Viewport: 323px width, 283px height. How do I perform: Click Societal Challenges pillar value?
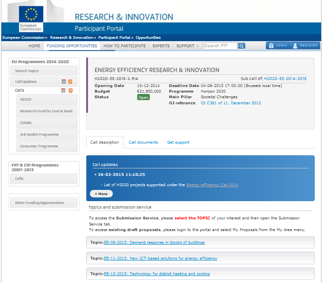point(219,97)
